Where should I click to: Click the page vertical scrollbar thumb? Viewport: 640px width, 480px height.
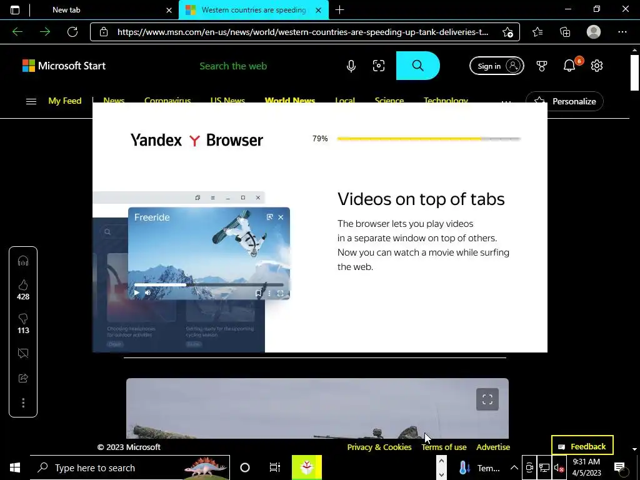click(x=634, y=72)
